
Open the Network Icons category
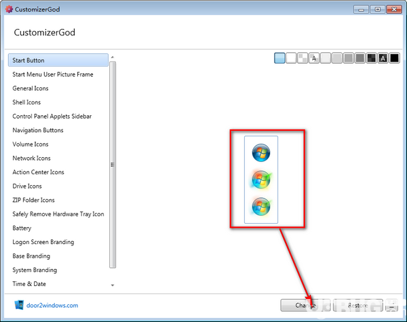click(31, 158)
